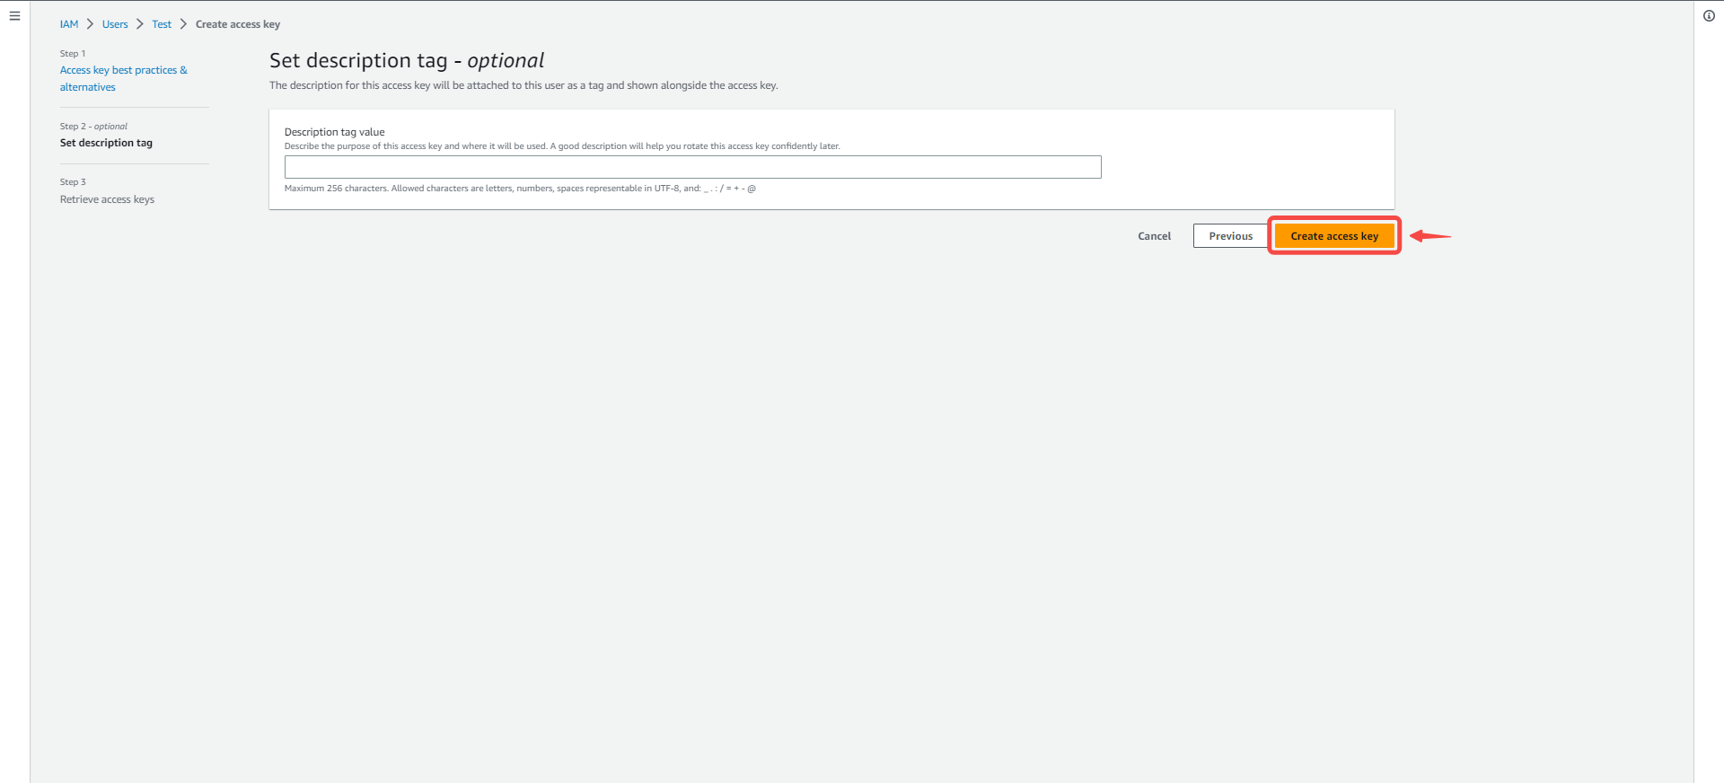The height and width of the screenshot is (783, 1724).
Task: Open the info help panel icon
Action: (x=1709, y=15)
